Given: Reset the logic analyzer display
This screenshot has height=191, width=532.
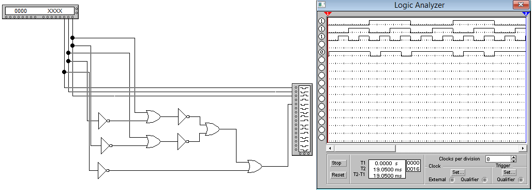Looking at the screenshot, I should tap(338, 175).
